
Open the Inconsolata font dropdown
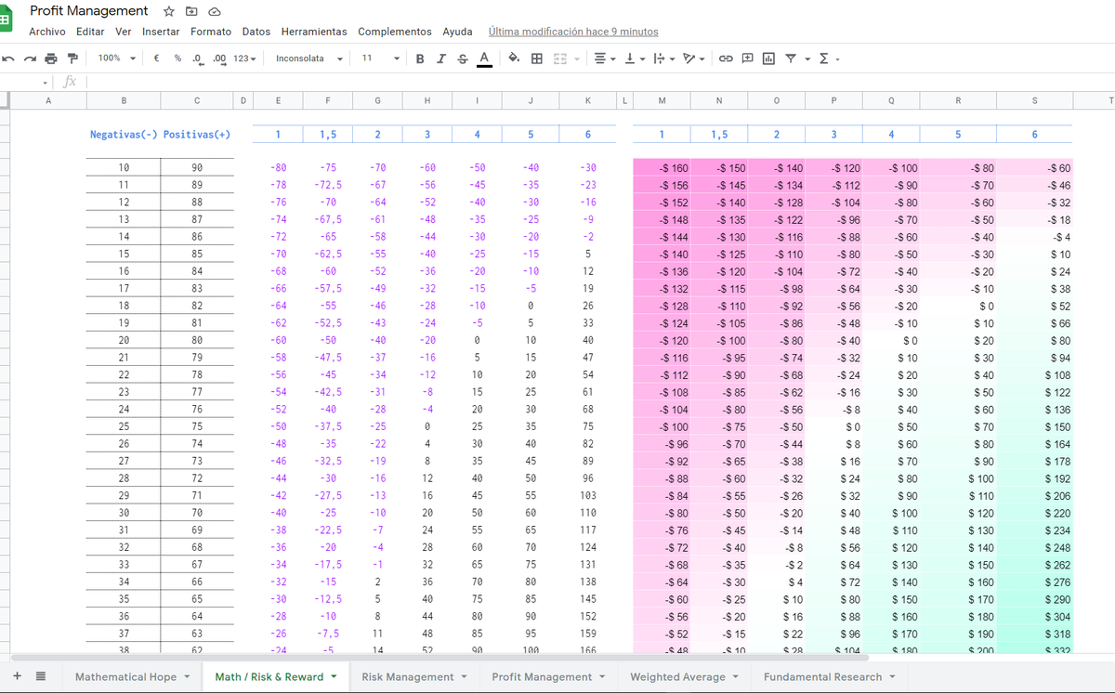point(309,59)
